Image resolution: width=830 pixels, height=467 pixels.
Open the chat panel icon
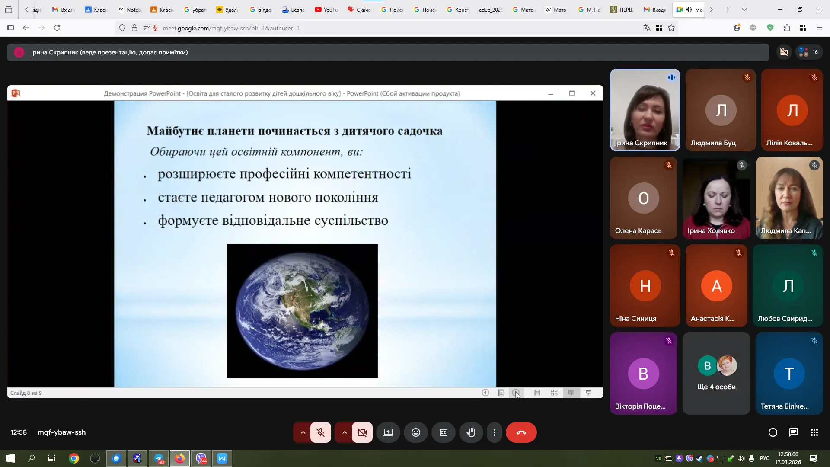[x=793, y=432]
